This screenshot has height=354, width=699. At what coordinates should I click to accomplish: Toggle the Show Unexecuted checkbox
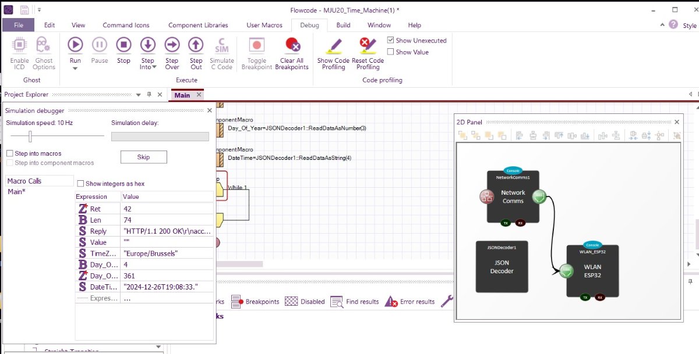pos(391,40)
